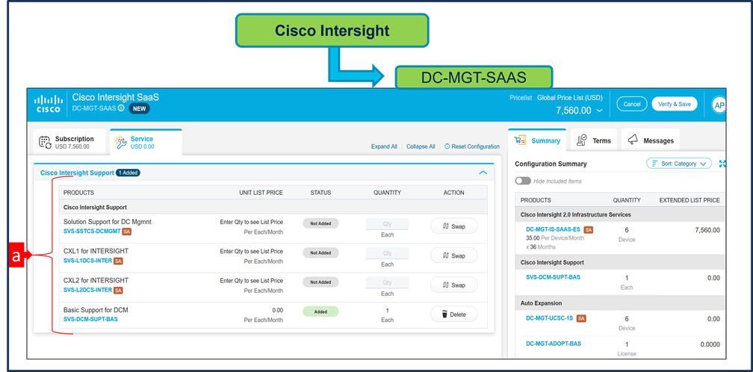
Task: Click the Cancel button
Action: (x=632, y=104)
